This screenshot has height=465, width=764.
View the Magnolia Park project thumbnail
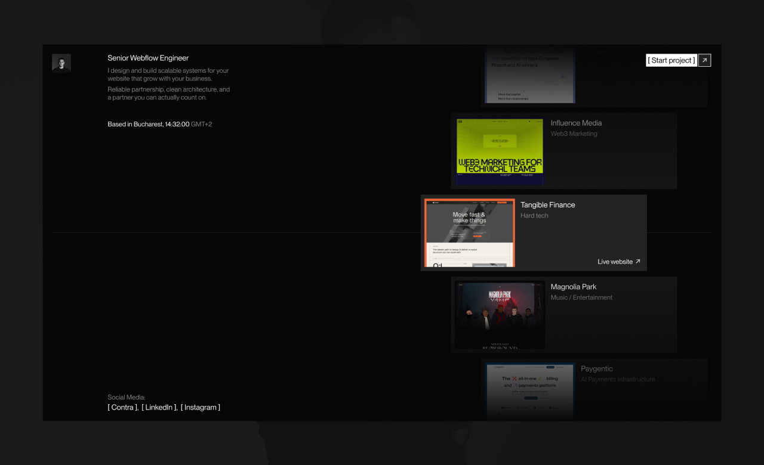[500, 315]
